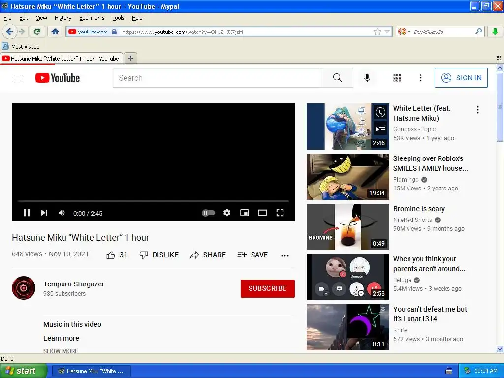The width and height of the screenshot is (504, 378).
Task: Open the History menu
Action: point(63,18)
